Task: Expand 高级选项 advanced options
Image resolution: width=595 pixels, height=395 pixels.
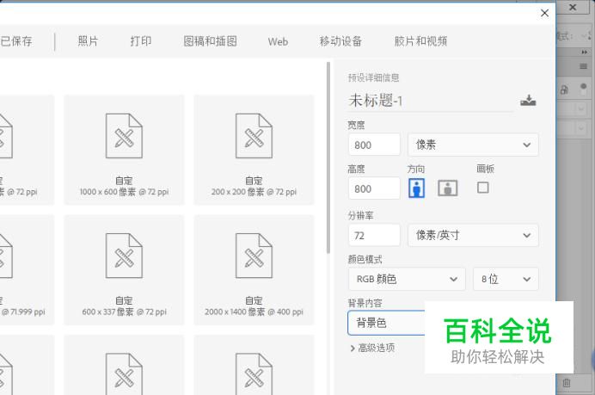Action: coord(372,348)
